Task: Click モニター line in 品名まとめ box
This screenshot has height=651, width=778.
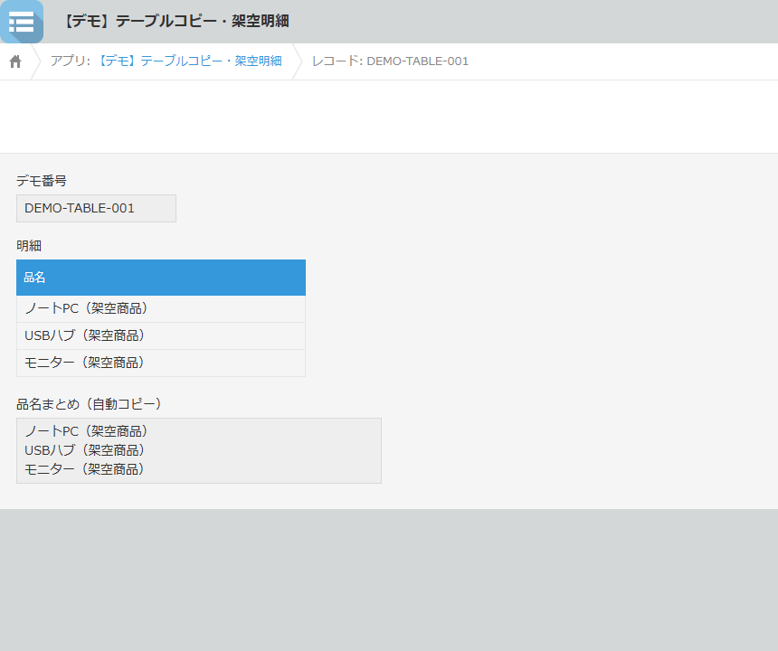Action: [85, 469]
